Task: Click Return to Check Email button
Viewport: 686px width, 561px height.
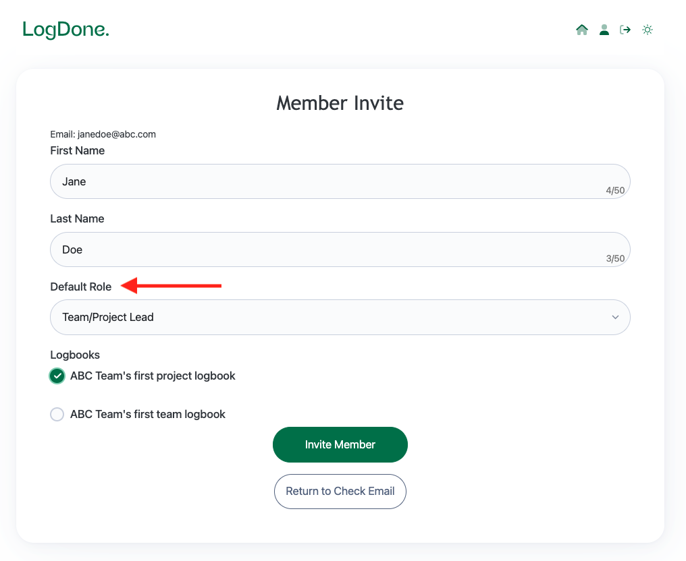Action: point(340,491)
